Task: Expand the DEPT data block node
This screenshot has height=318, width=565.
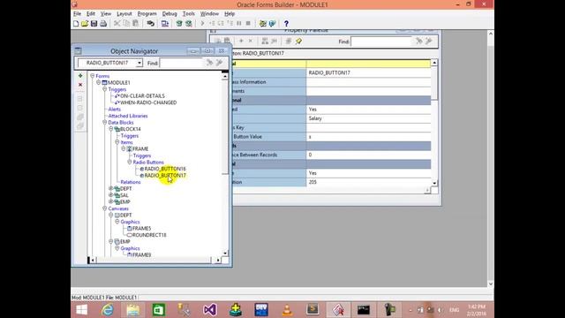Action: click(111, 188)
